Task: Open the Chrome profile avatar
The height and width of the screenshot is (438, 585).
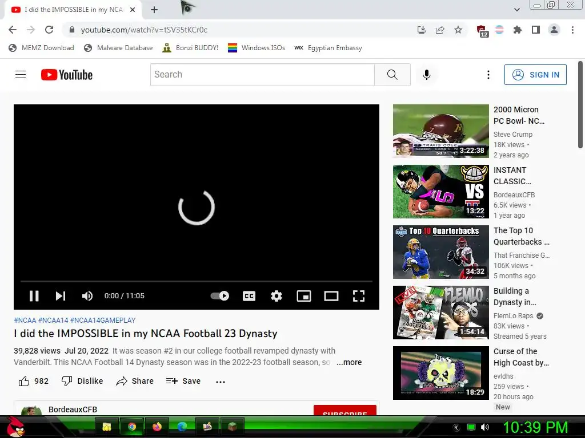Action: pos(554,30)
